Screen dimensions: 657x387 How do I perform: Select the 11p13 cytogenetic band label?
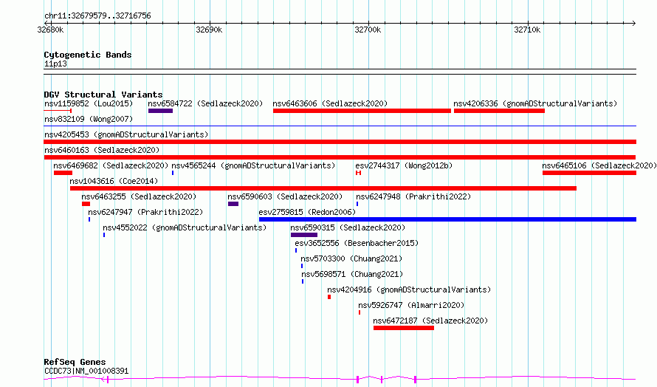[x=55, y=64]
